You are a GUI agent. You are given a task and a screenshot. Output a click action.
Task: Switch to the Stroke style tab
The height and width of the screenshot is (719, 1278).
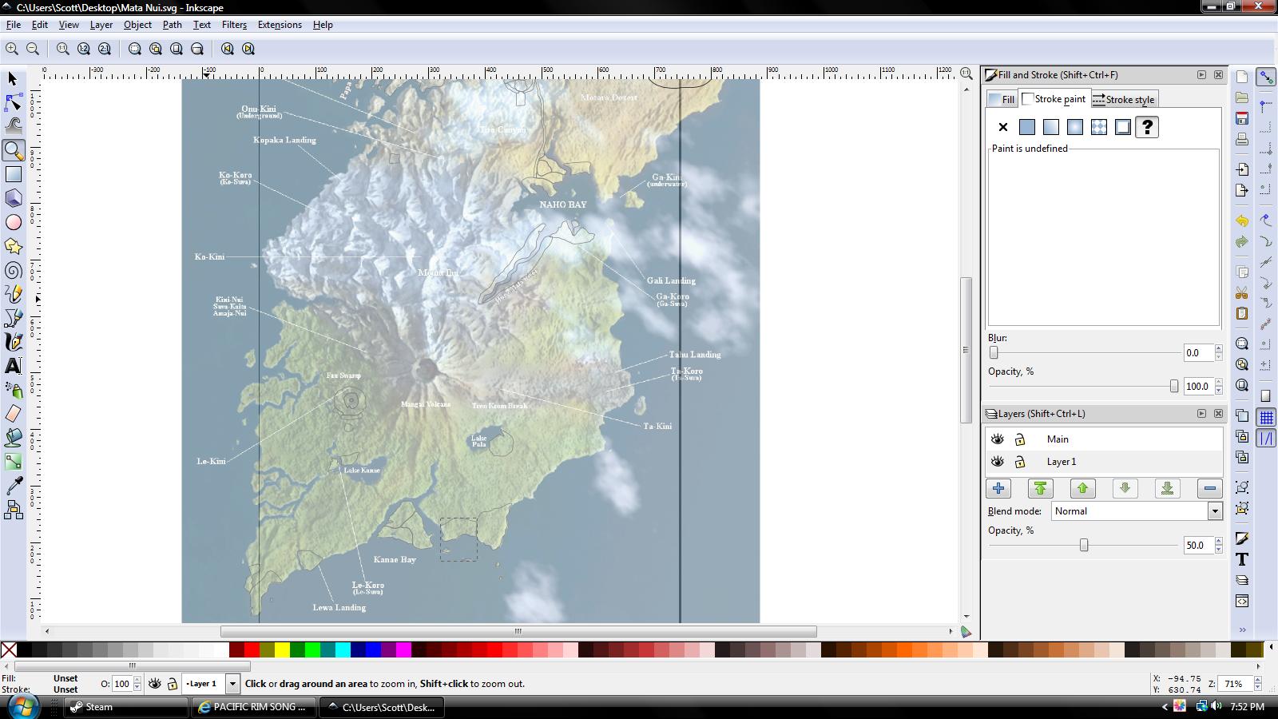click(1123, 99)
